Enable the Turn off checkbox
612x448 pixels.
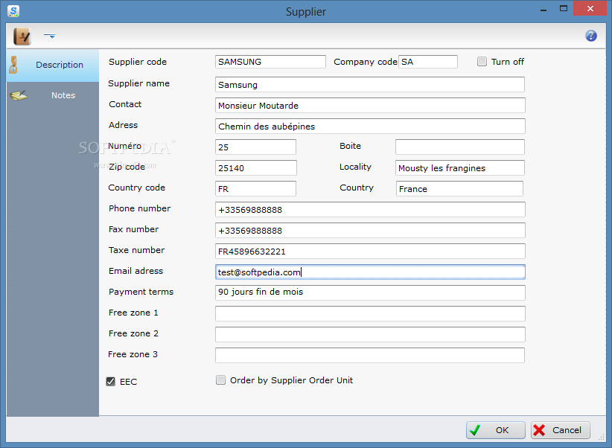[482, 62]
